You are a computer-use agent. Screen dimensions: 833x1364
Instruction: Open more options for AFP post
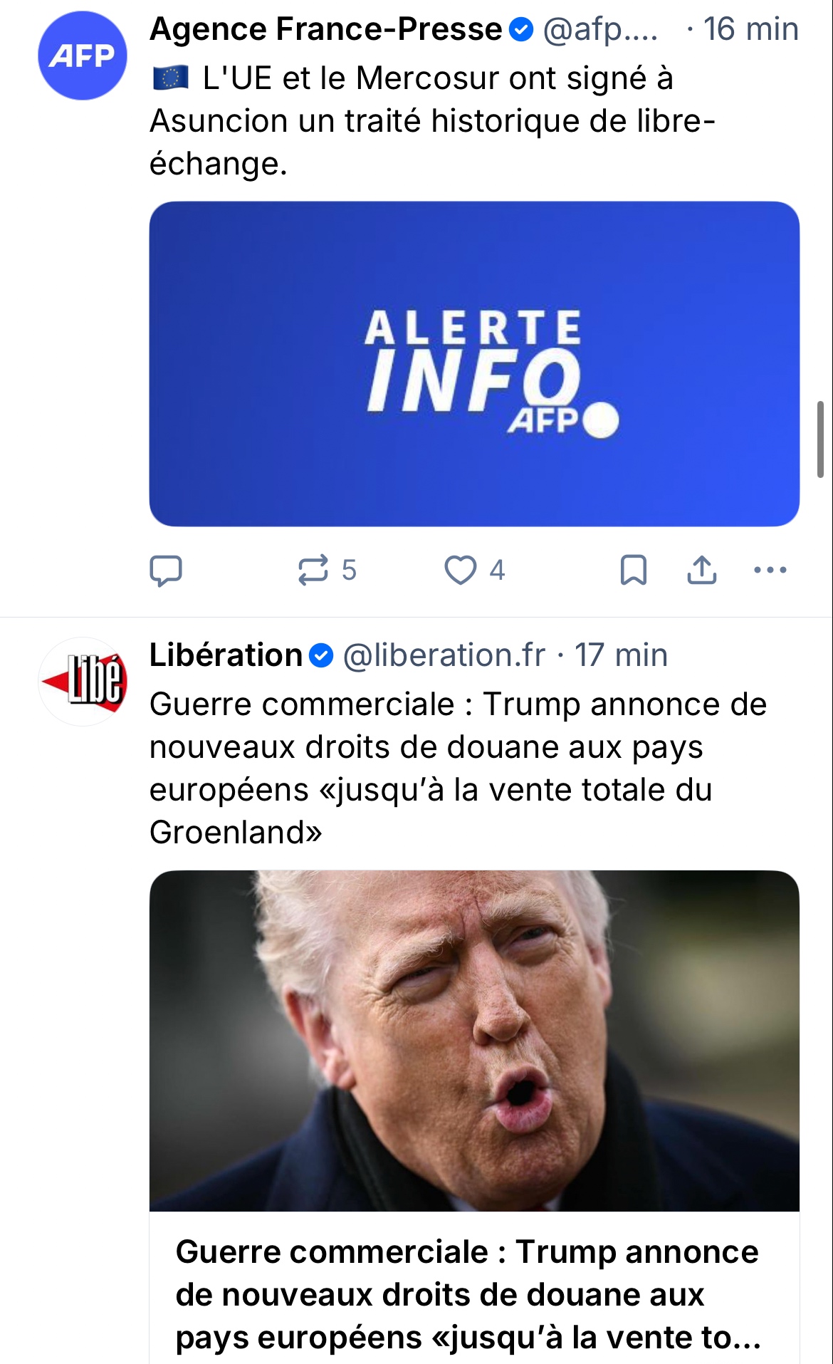coord(770,570)
